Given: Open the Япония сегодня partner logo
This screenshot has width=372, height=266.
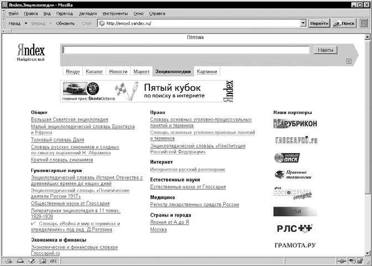Looking at the screenshot, I should click(292, 193).
